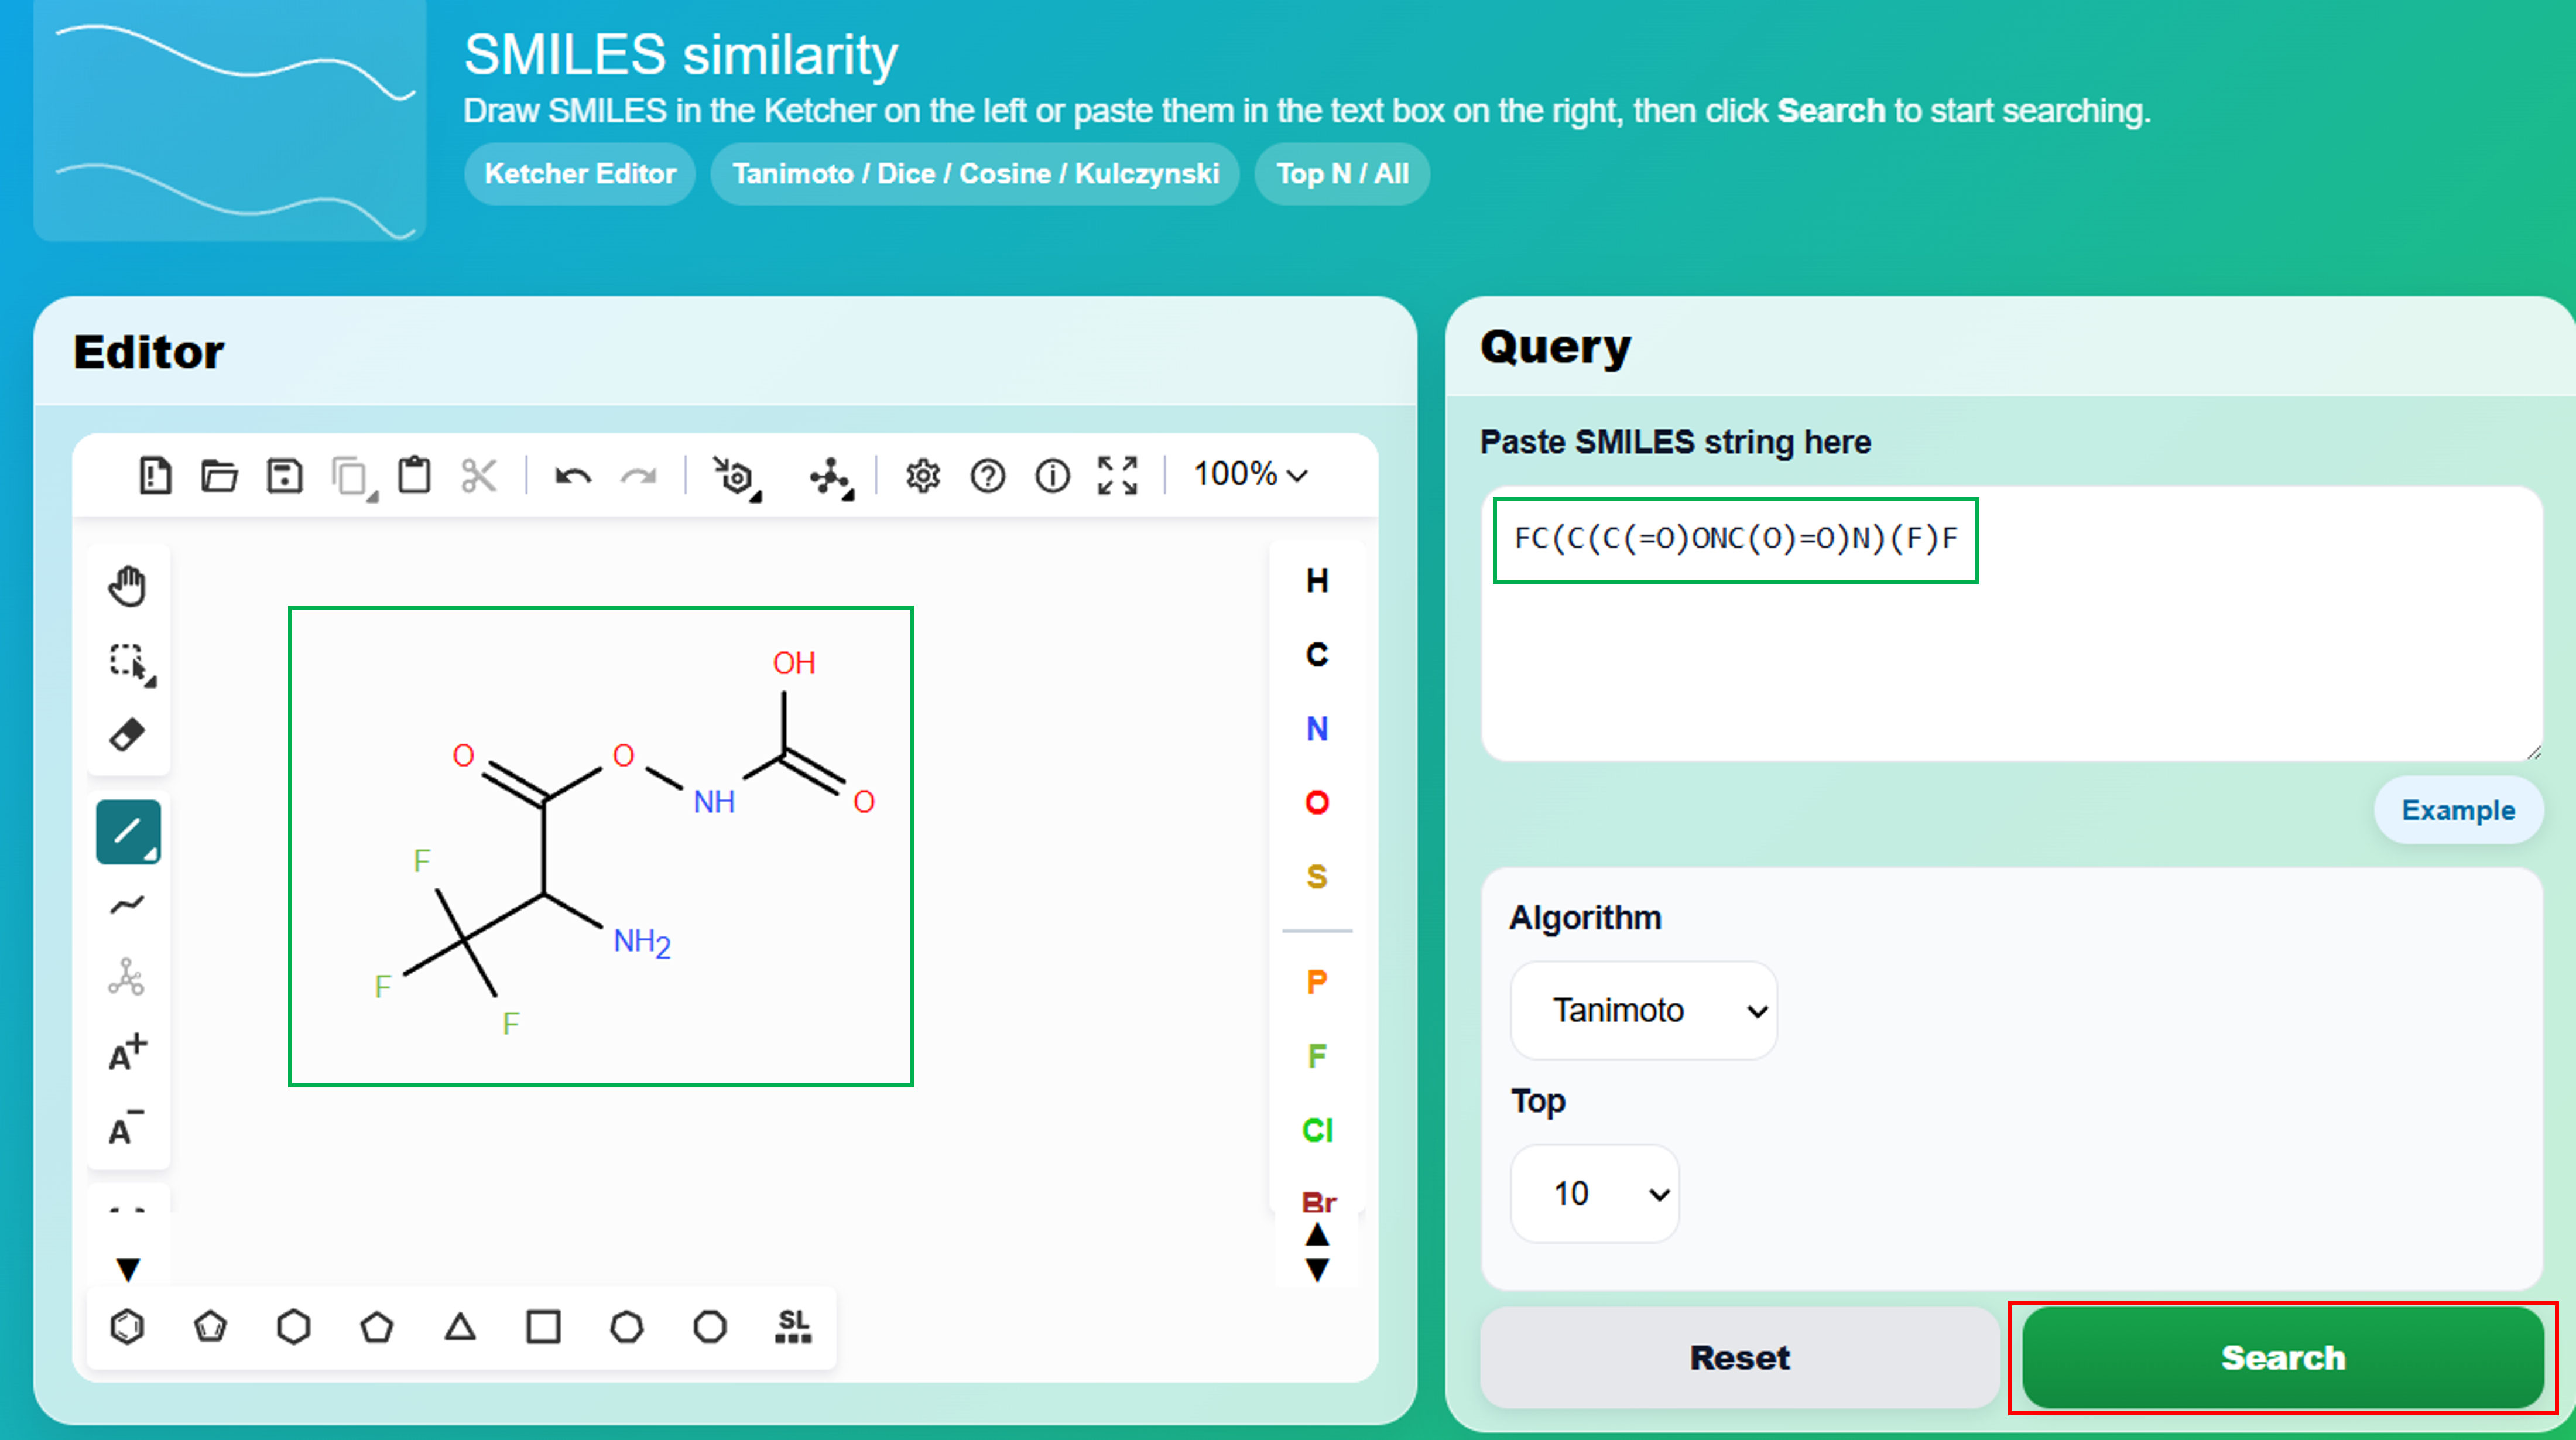Image resolution: width=2576 pixels, height=1440 pixels.
Task: Click the 'Paste SMILES string here' label
Action: [x=1675, y=442]
